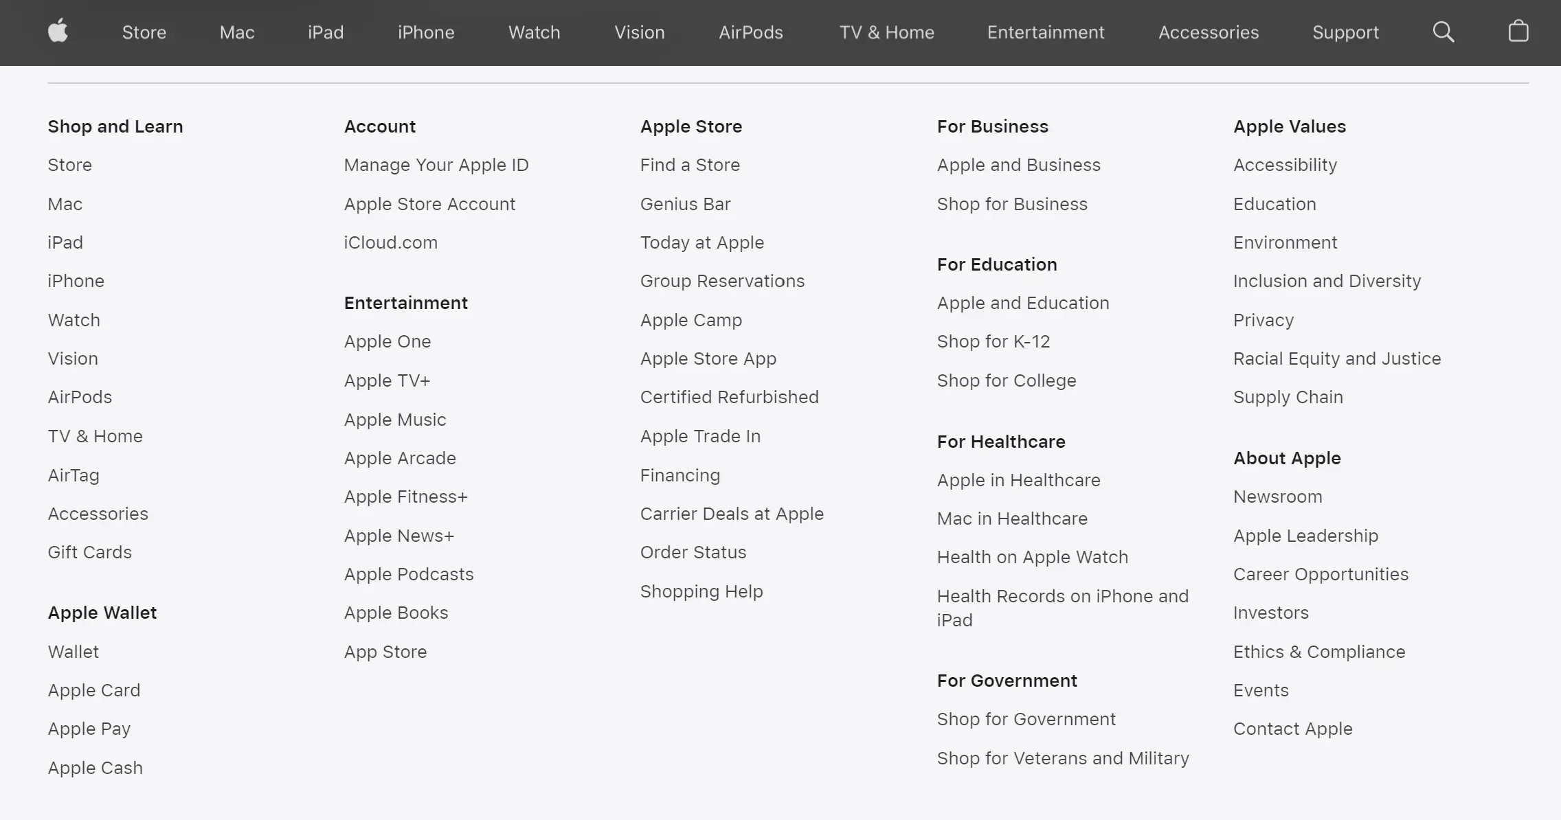Open the Gift Cards link
This screenshot has height=820, width=1561.
coord(89,552)
